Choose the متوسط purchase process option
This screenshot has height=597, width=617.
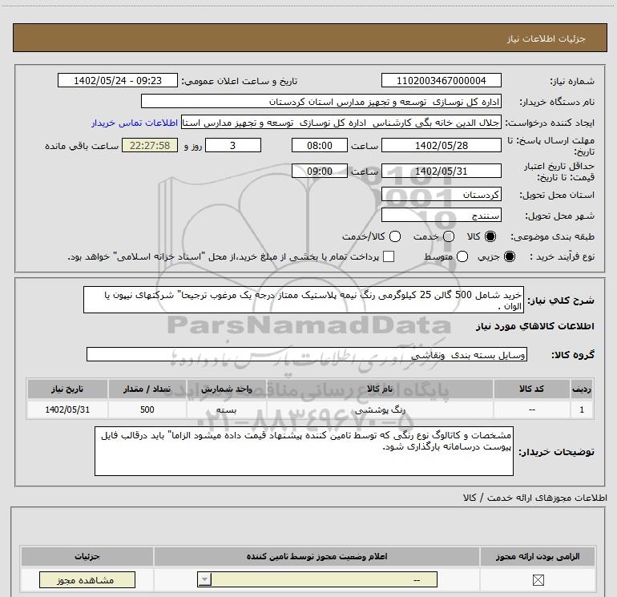462,256
